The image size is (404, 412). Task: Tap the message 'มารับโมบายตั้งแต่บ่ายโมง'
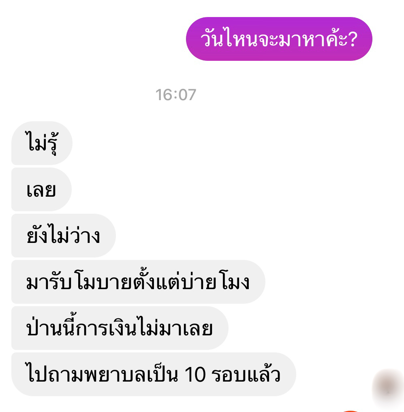(x=138, y=282)
